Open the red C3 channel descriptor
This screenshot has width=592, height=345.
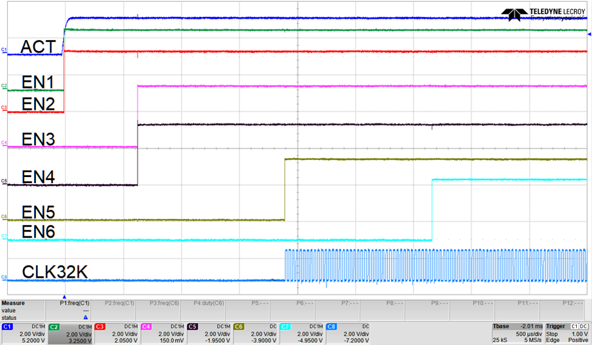117,333
